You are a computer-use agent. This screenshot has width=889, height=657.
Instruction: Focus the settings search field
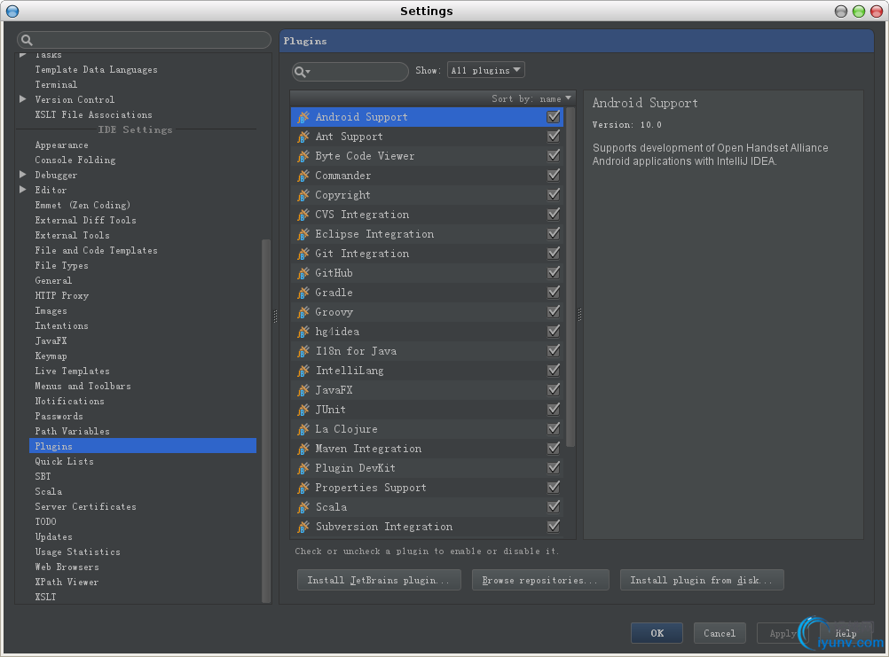point(144,40)
